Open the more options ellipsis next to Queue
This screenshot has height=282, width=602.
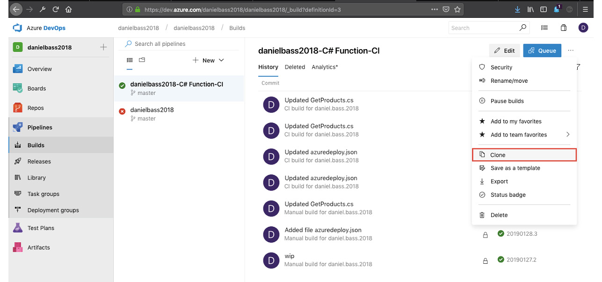571,51
